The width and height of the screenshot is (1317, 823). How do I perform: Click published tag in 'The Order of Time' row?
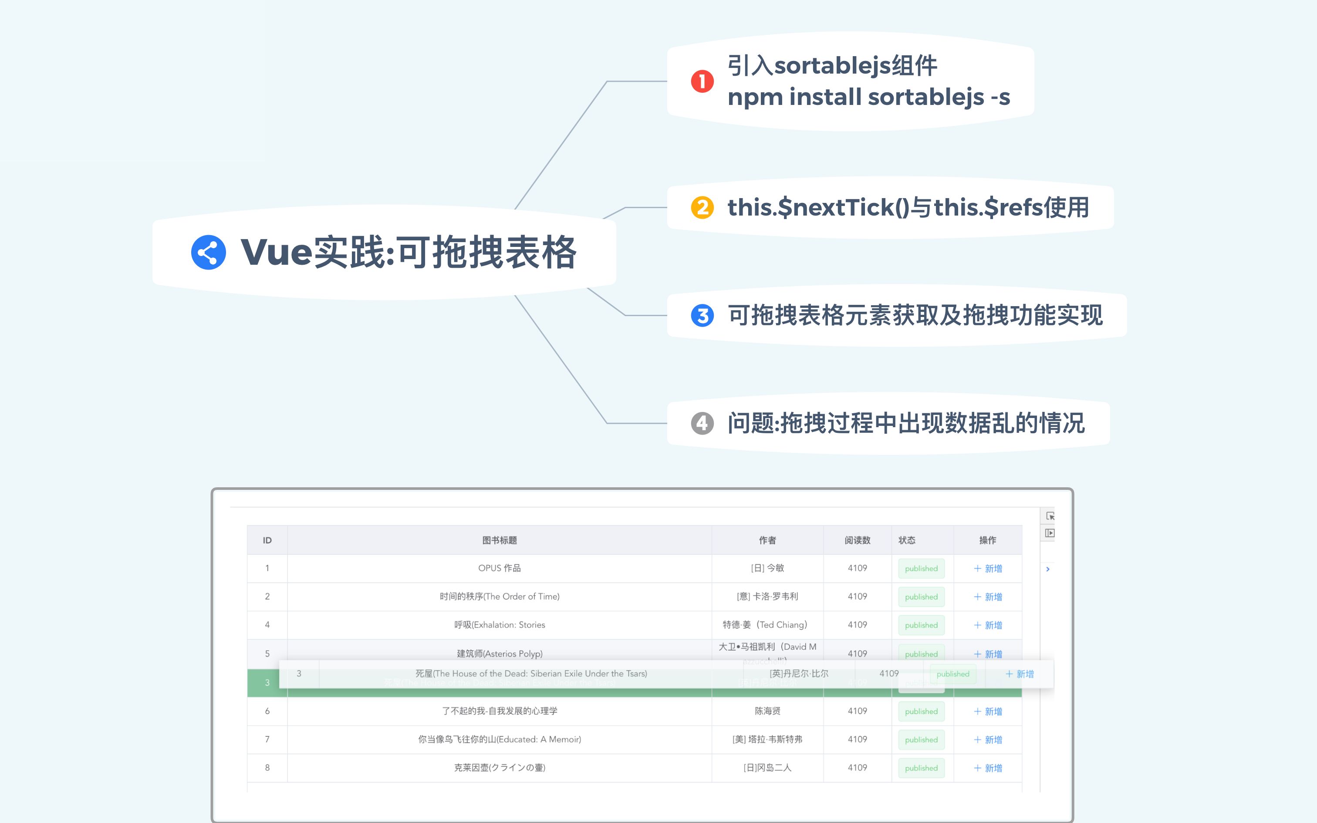click(x=922, y=597)
